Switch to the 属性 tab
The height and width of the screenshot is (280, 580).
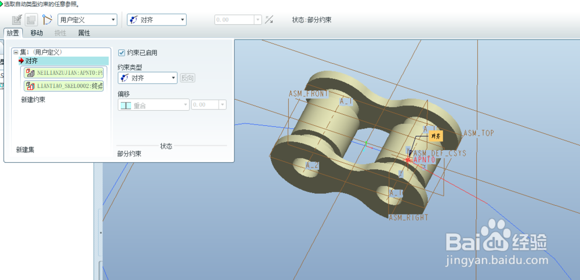pos(84,33)
